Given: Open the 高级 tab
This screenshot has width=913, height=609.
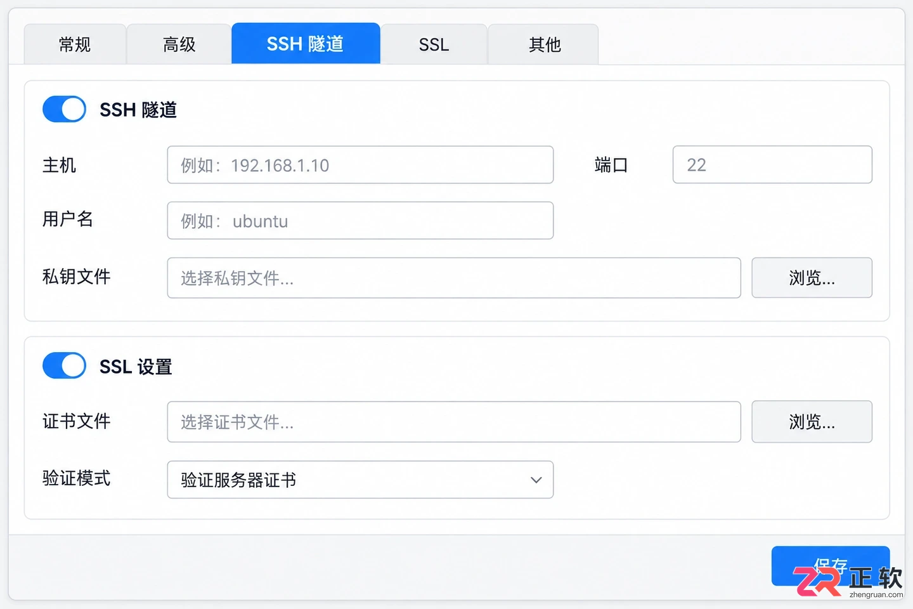Looking at the screenshot, I should pos(179,44).
